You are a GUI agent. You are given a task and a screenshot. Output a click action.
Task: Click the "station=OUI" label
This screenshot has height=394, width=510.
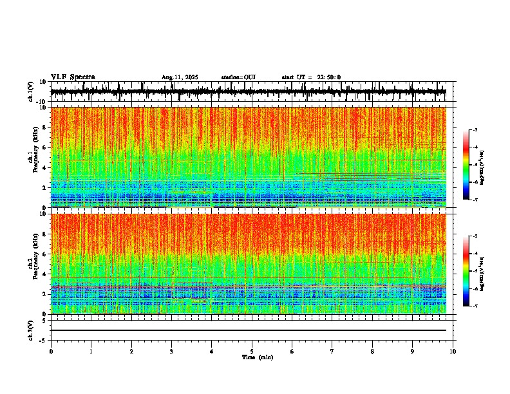pyautogui.click(x=238, y=77)
